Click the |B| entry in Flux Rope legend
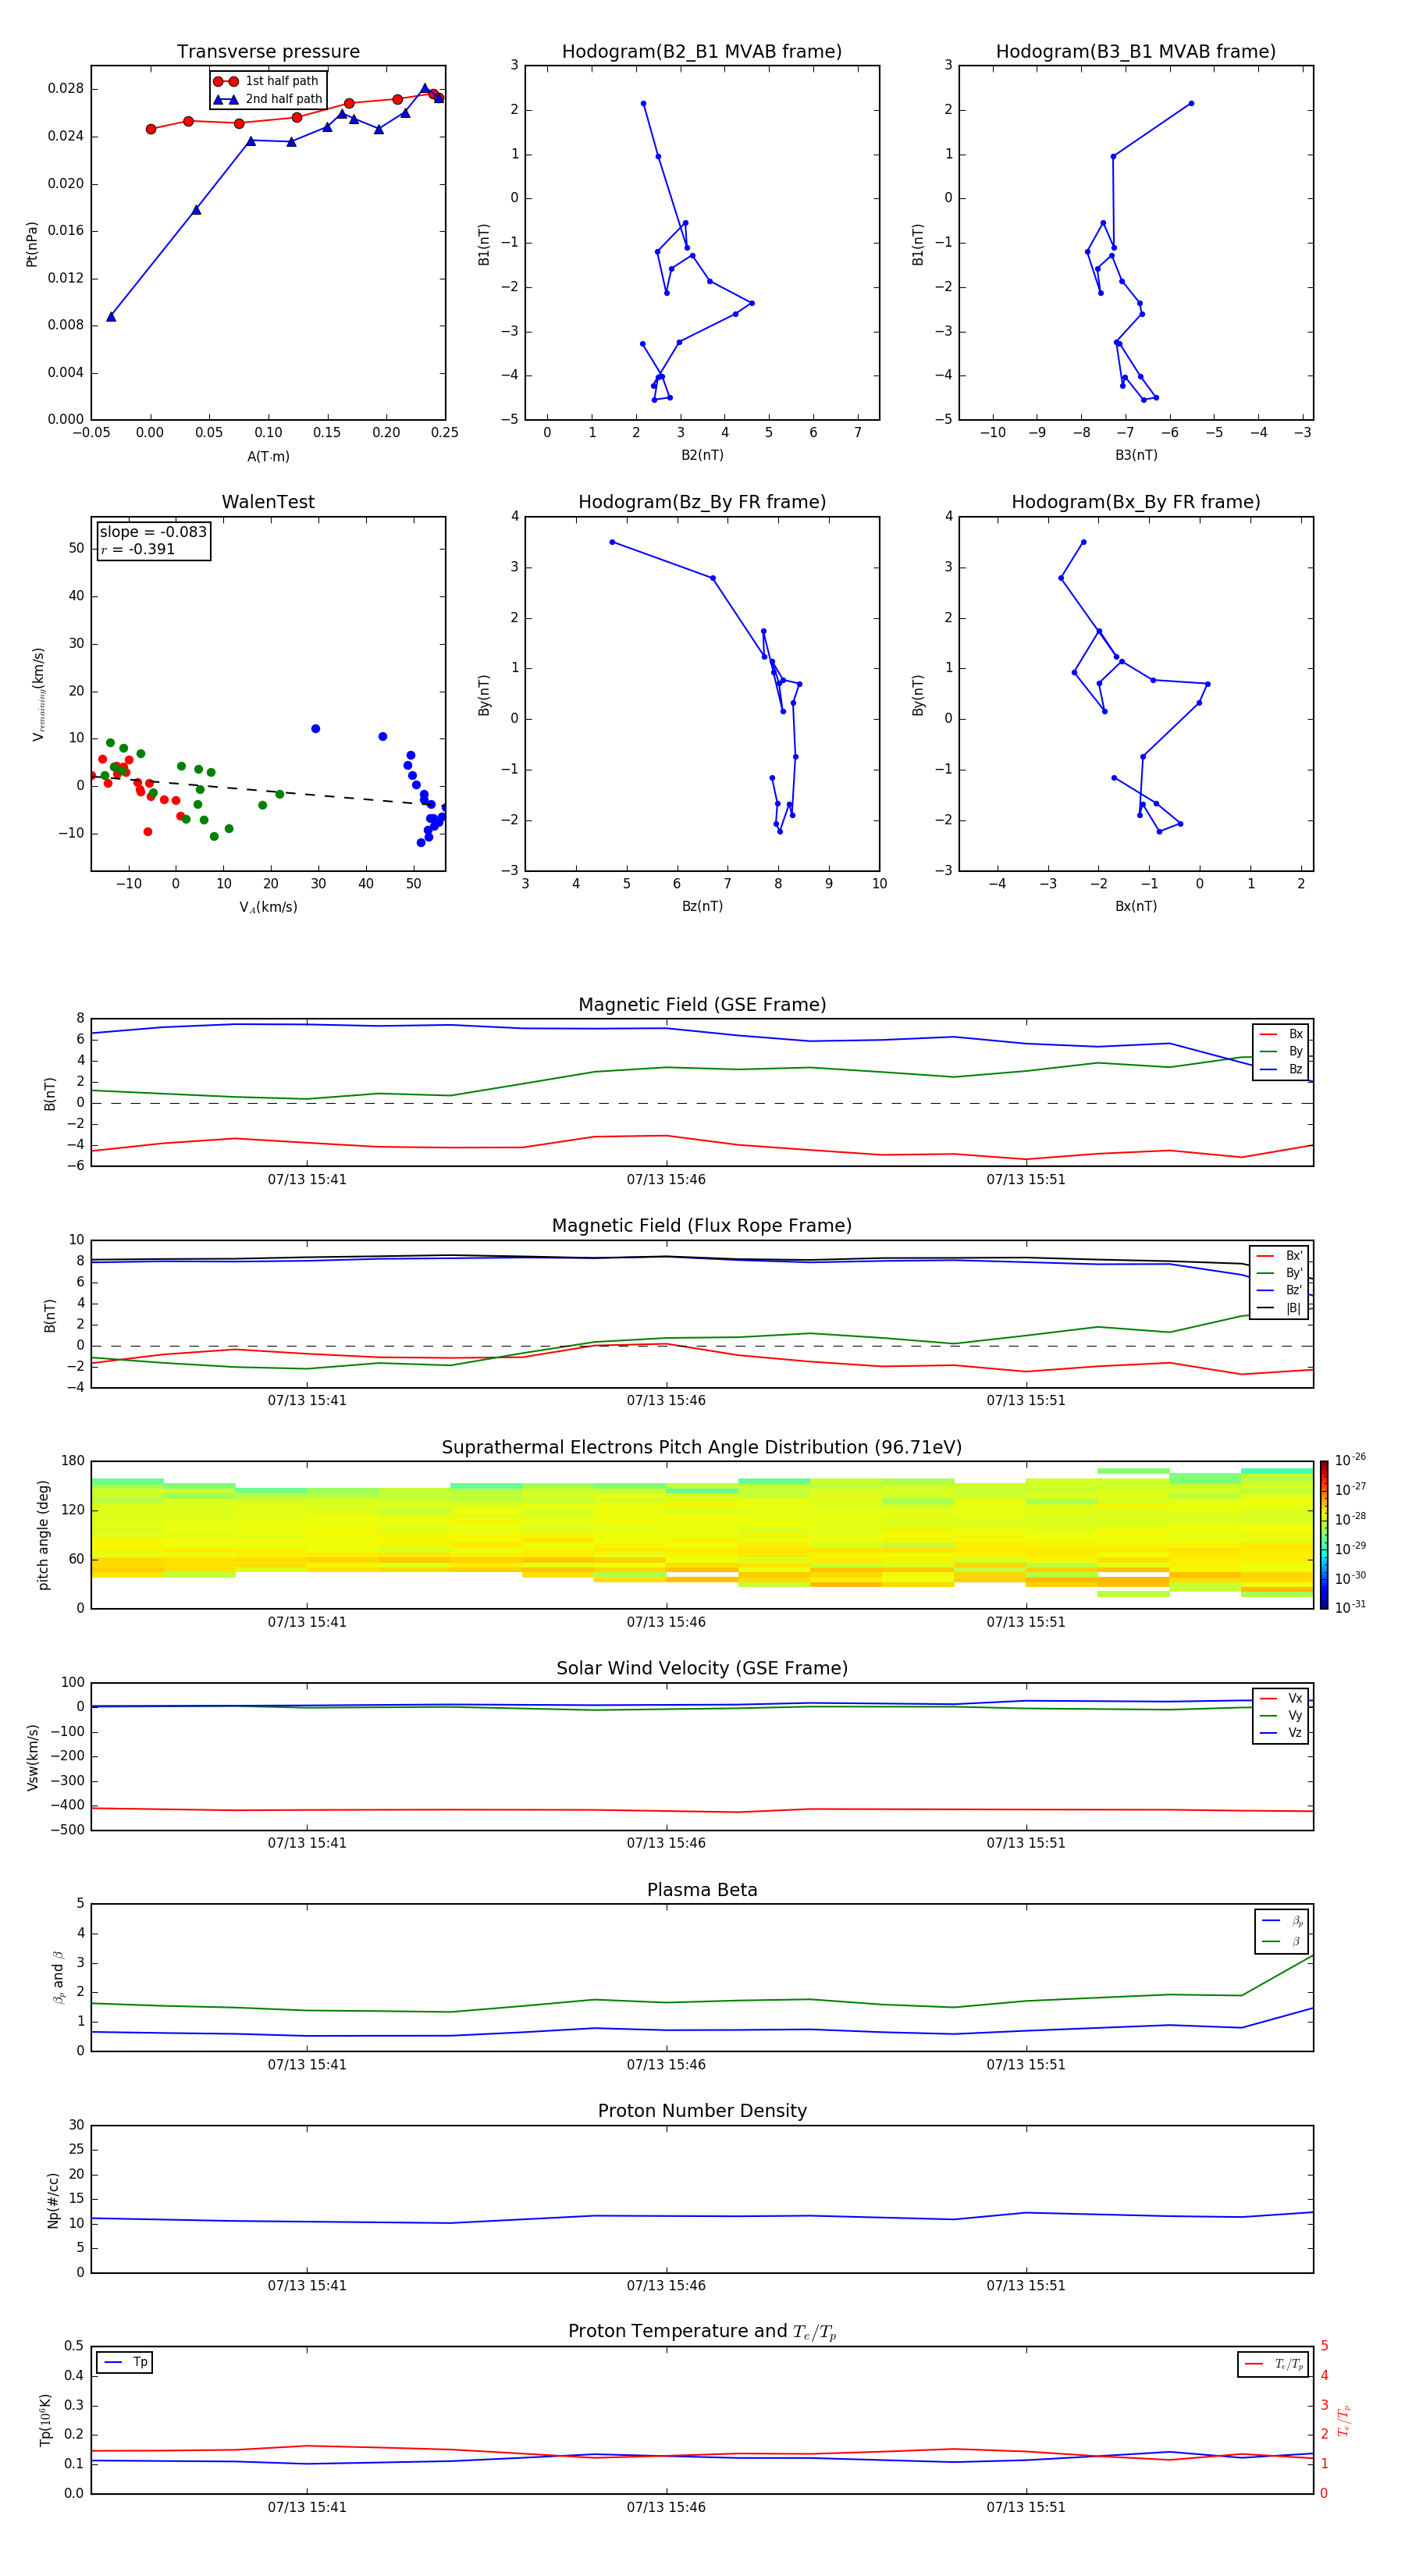Image resolution: width=1405 pixels, height=2576 pixels. click(1279, 1308)
